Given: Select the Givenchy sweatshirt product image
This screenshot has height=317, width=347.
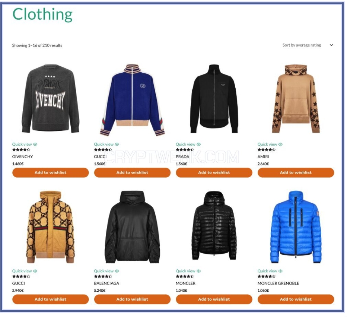Looking at the screenshot, I should pos(51,99).
